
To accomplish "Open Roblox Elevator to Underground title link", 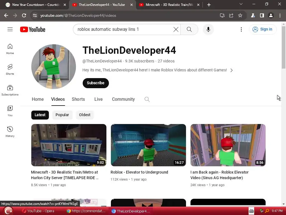I will (139, 172).
